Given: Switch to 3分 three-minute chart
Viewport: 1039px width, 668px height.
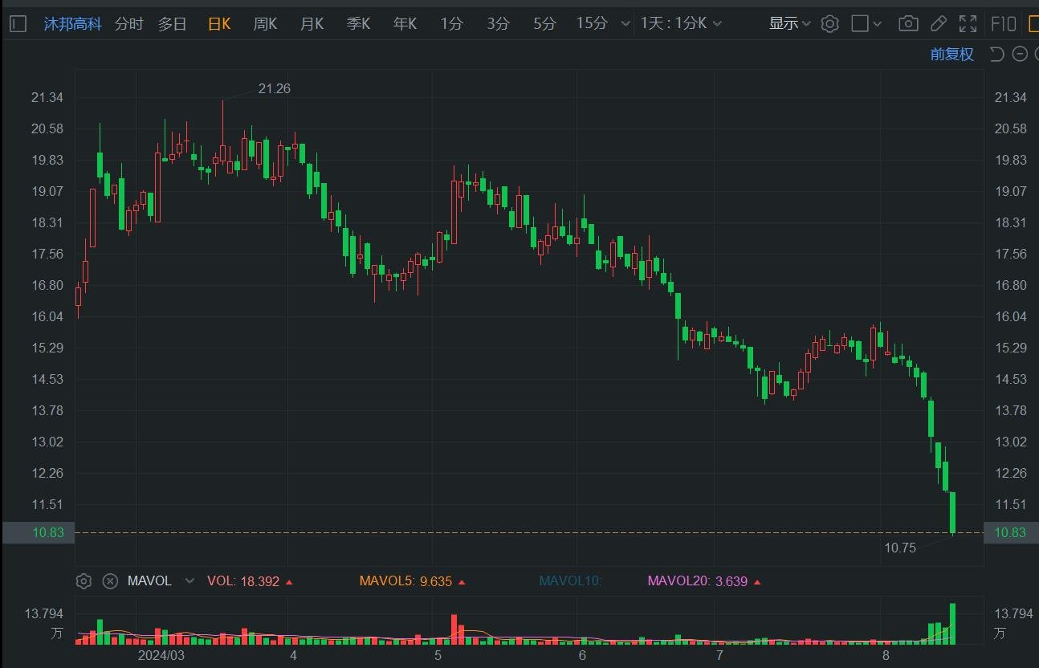Looking at the screenshot, I should (x=498, y=24).
